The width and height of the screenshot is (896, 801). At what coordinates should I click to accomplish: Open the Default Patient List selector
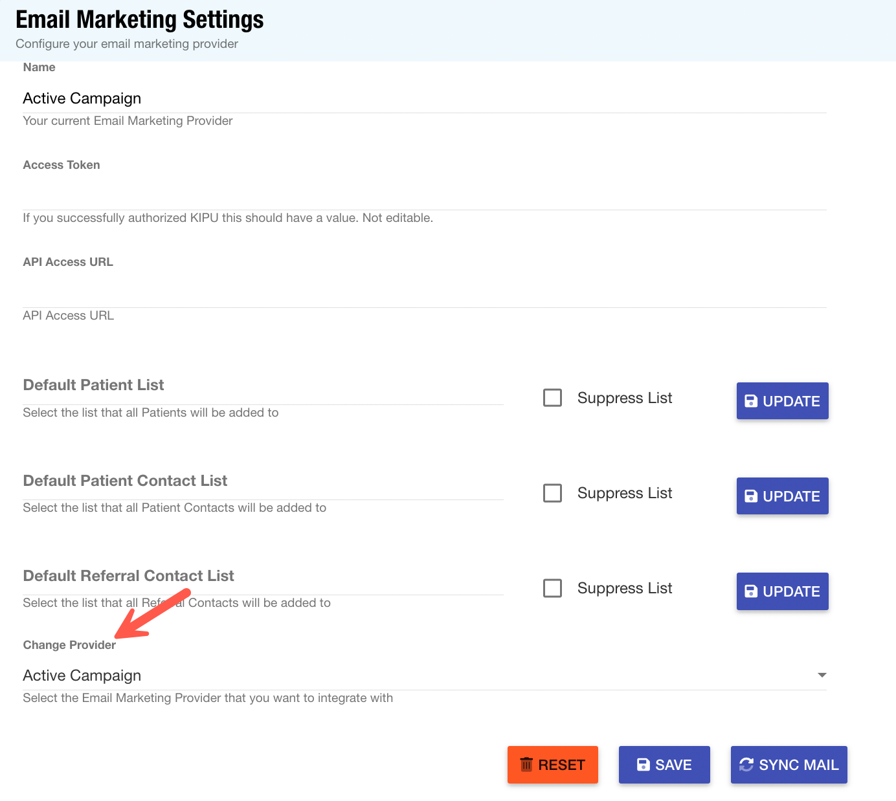(263, 386)
